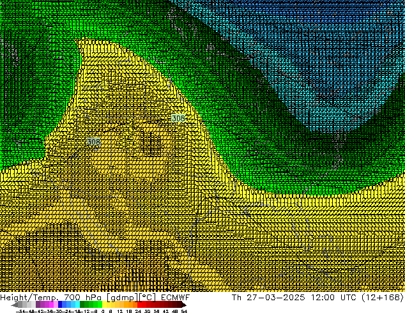405x313 pixels.
Task: Click the 'ECMWF' model name
Action: point(176,298)
